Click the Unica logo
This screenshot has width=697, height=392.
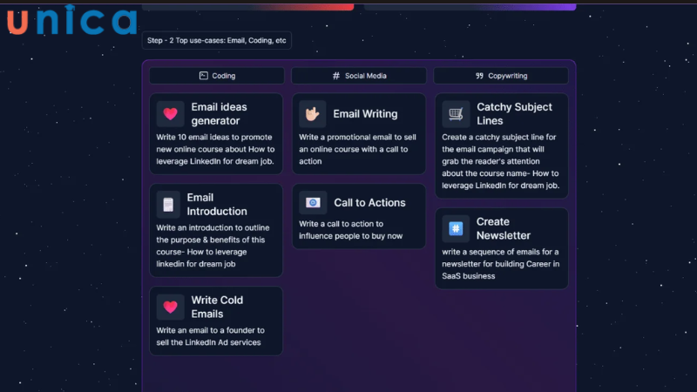72,20
